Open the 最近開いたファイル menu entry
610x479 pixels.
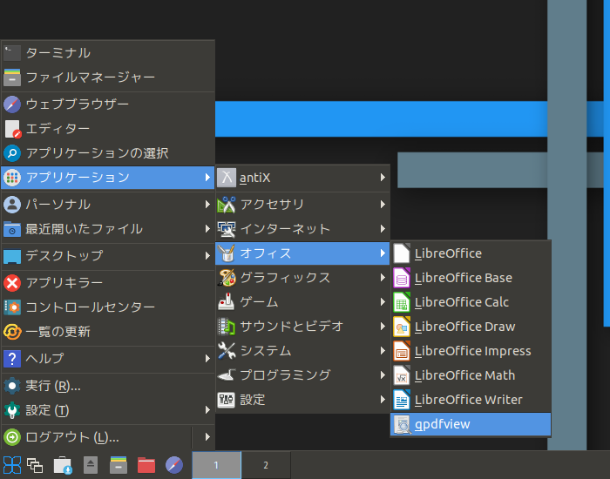pyautogui.click(x=108, y=229)
